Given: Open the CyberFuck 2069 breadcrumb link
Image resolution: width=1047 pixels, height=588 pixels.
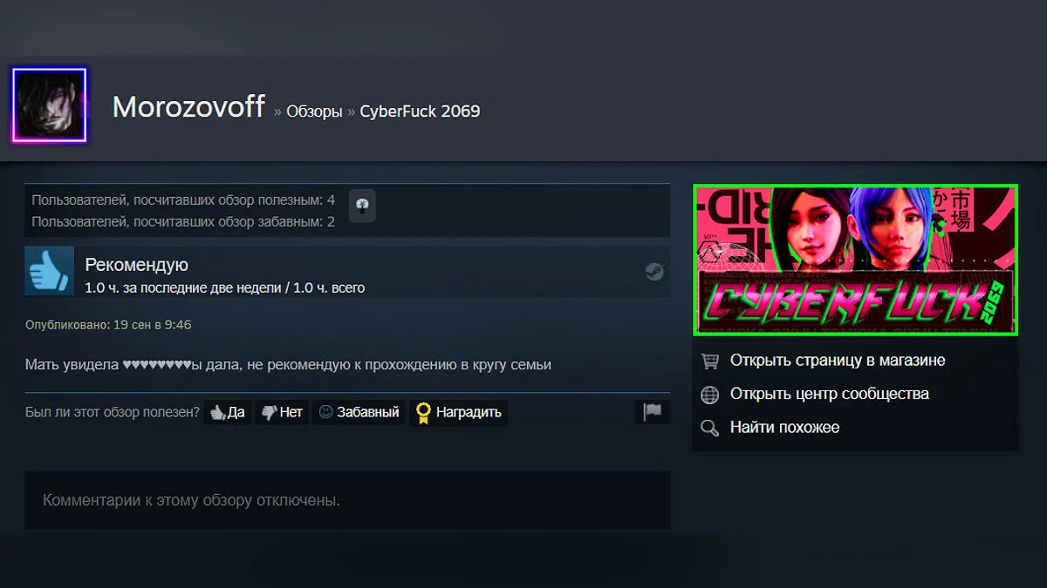Looking at the screenshot, I should tap(420, 112).
